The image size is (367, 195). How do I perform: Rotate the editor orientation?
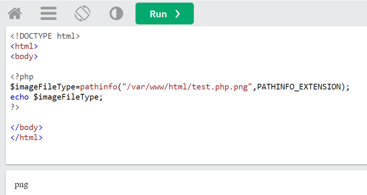tap(82, 13)
